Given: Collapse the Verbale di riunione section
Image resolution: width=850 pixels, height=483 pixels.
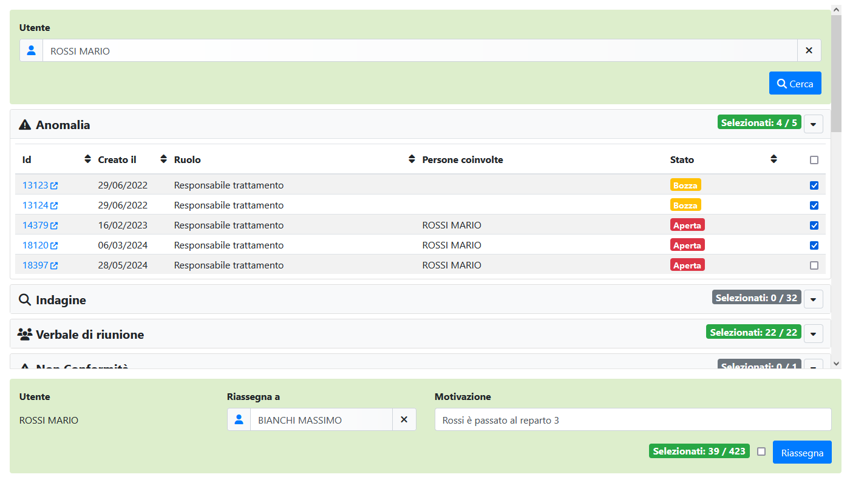Looking at the screenshot, I should click(x=813, y=333).
